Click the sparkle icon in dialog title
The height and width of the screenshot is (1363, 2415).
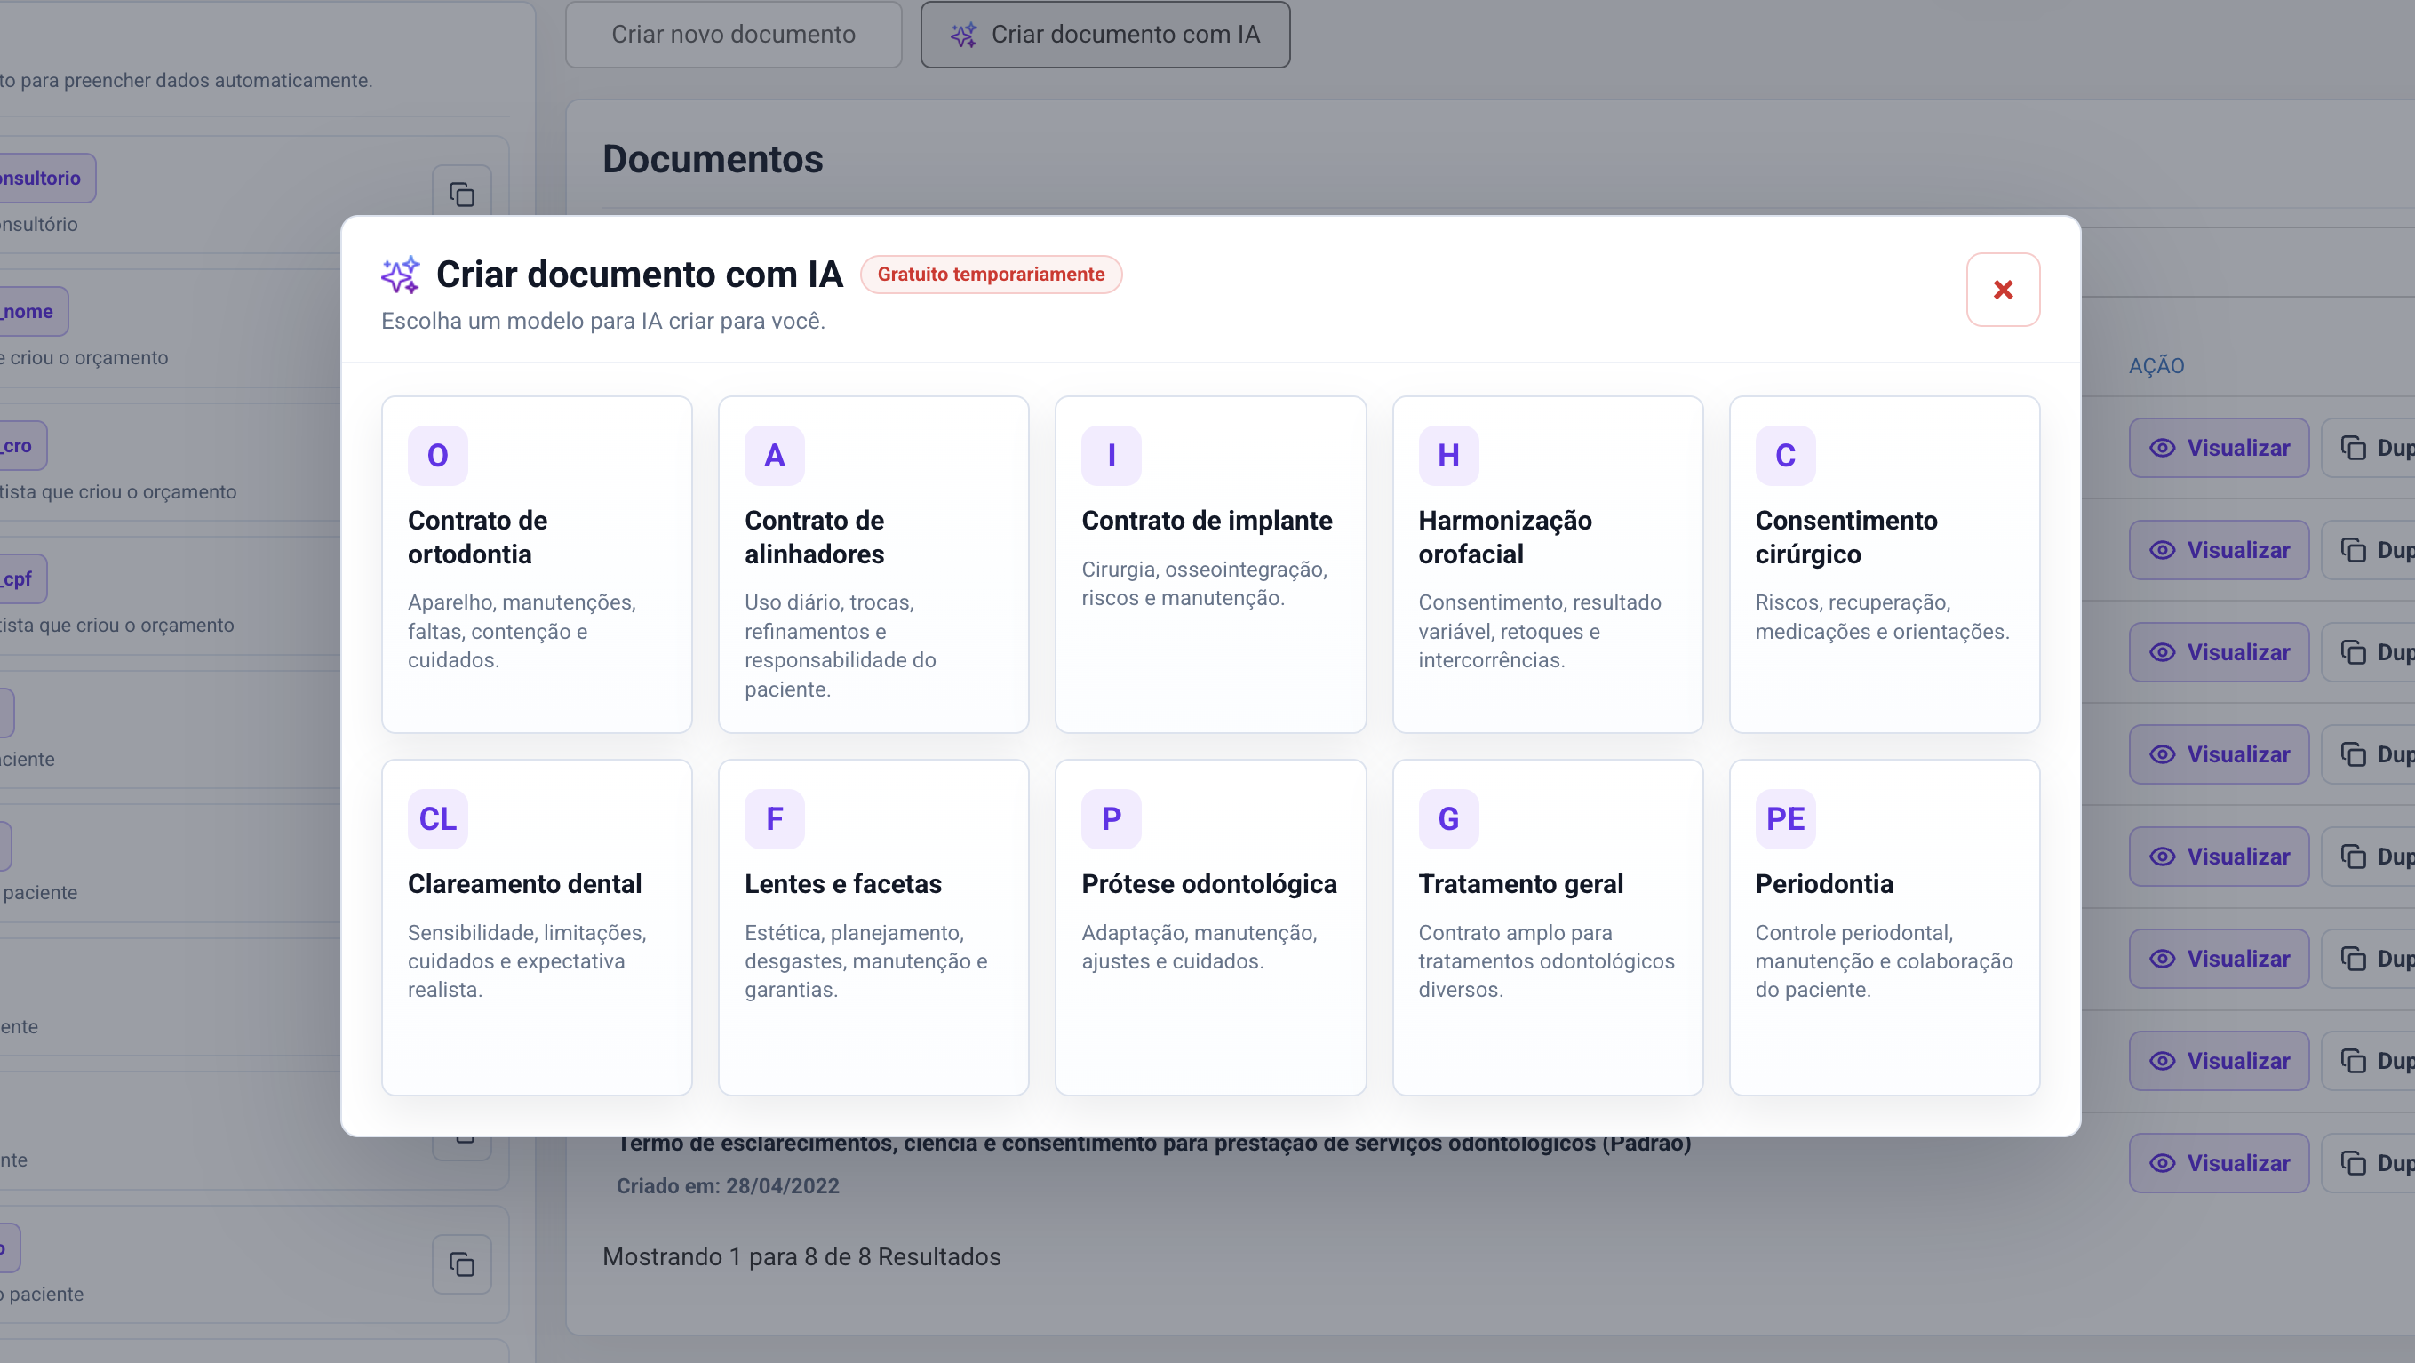click(401, 274)
